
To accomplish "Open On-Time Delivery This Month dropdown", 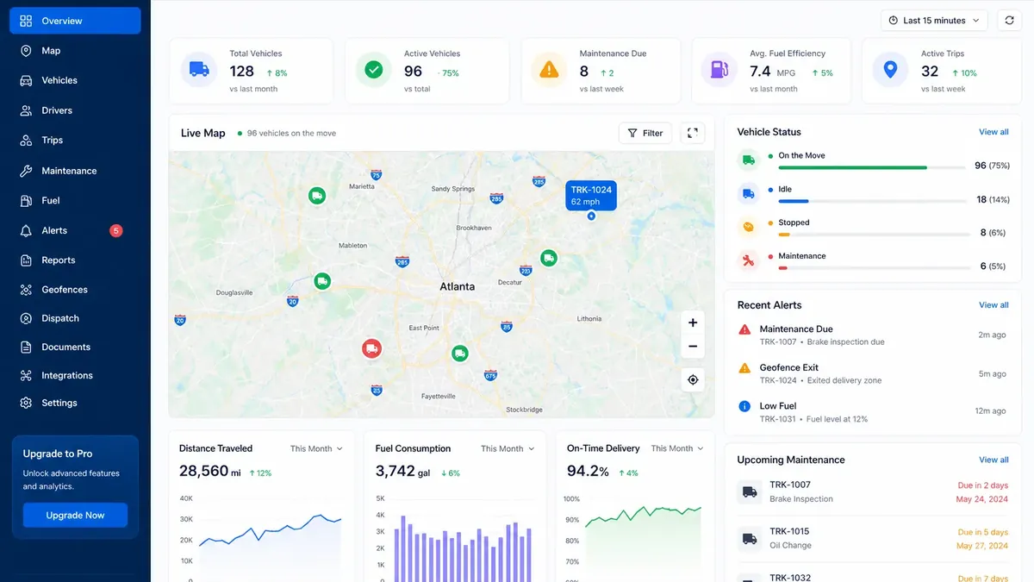I will (x=677, y=448).
